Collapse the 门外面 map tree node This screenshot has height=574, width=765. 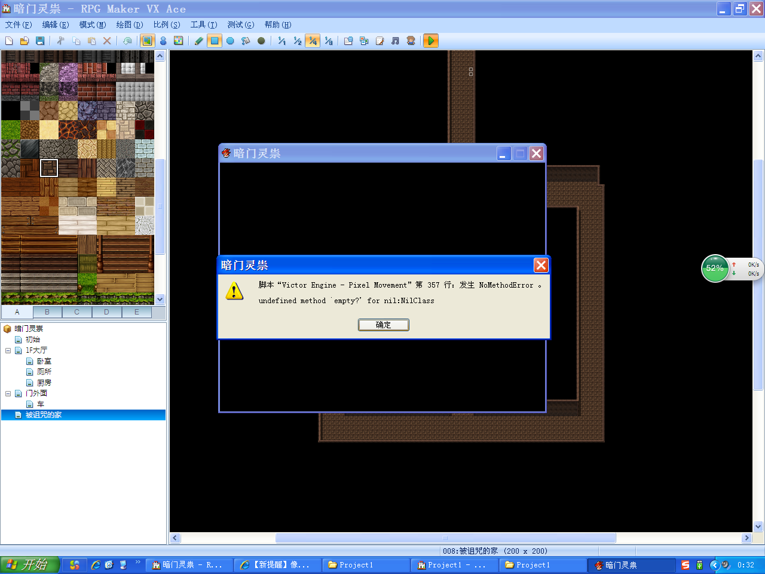[8, 393]
